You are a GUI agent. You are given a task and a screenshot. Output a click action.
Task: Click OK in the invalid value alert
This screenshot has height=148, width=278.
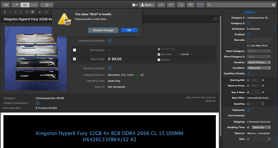pos(129,30)
